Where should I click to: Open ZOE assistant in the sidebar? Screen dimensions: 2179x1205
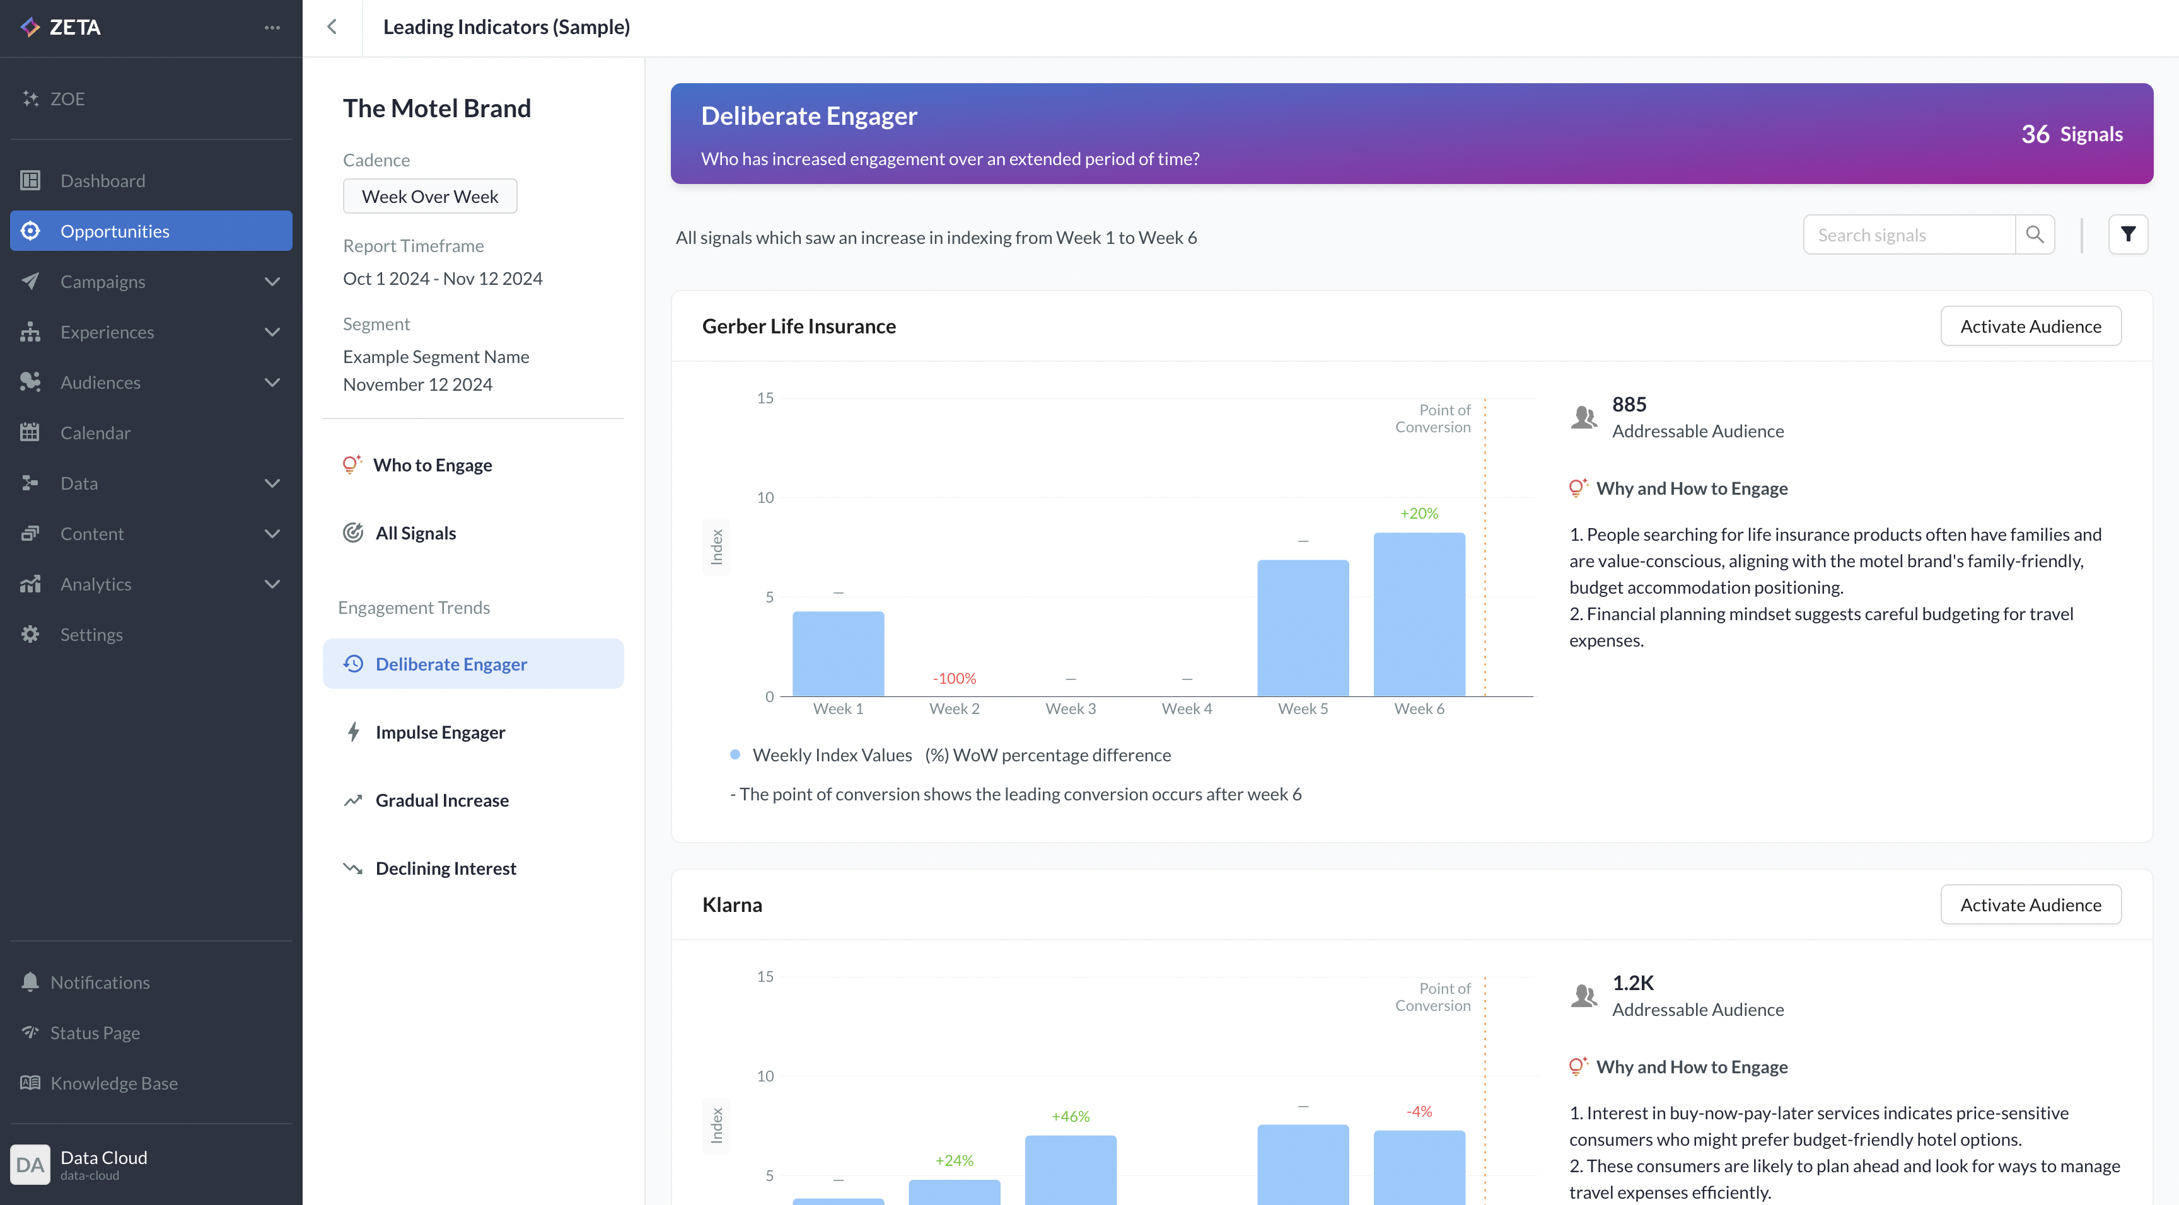pos(67,98)
